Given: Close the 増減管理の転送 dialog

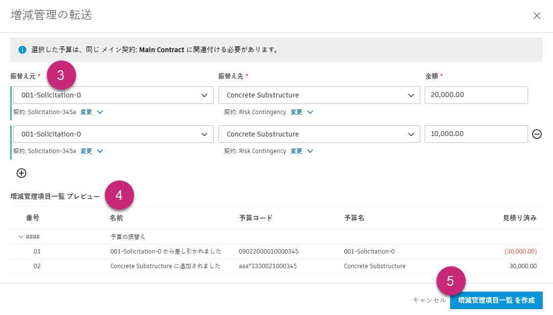Looking at the screenshot, I should pyautogui.click(x=537, y=16).
